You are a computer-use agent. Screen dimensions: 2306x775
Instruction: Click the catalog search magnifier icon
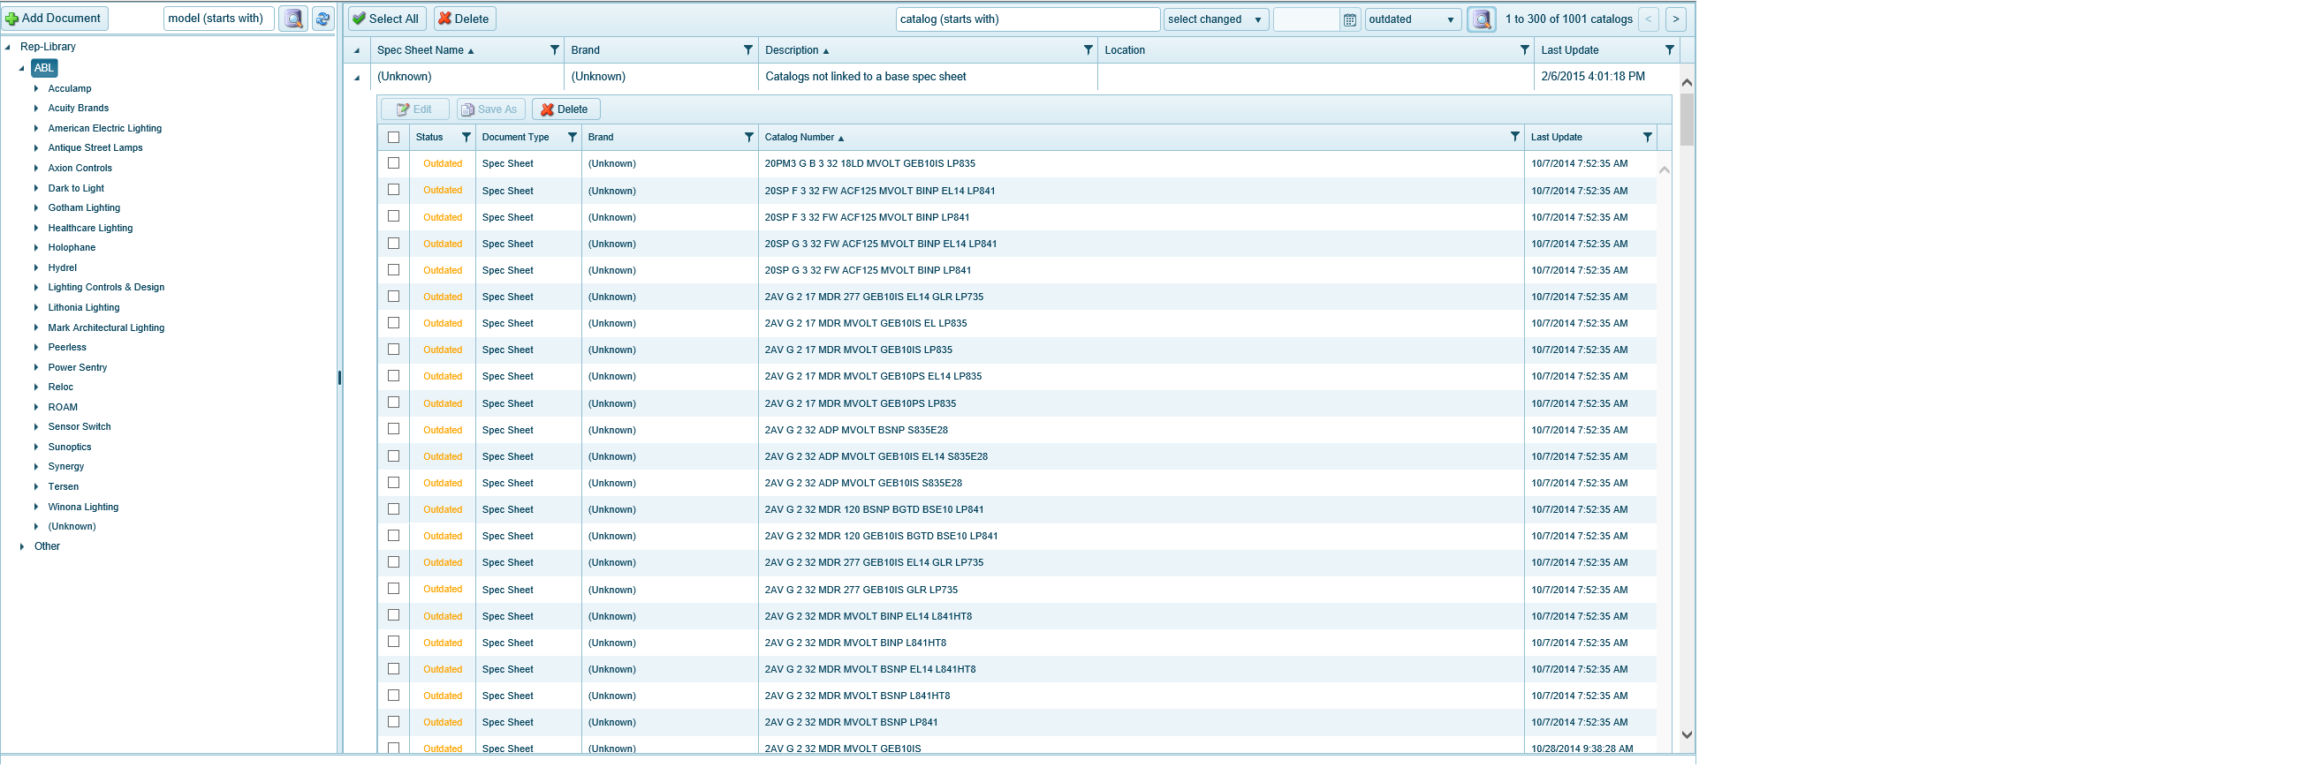click(1481, 19)
